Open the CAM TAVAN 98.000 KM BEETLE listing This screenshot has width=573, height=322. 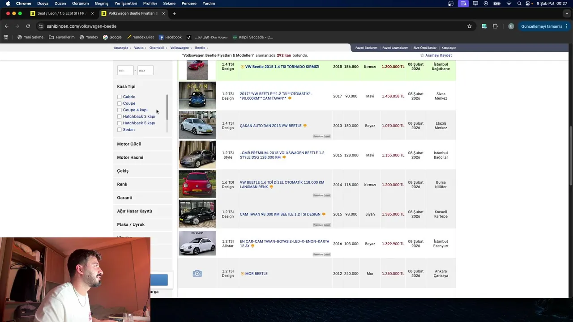pyautogui.click(x=280, y=214)
